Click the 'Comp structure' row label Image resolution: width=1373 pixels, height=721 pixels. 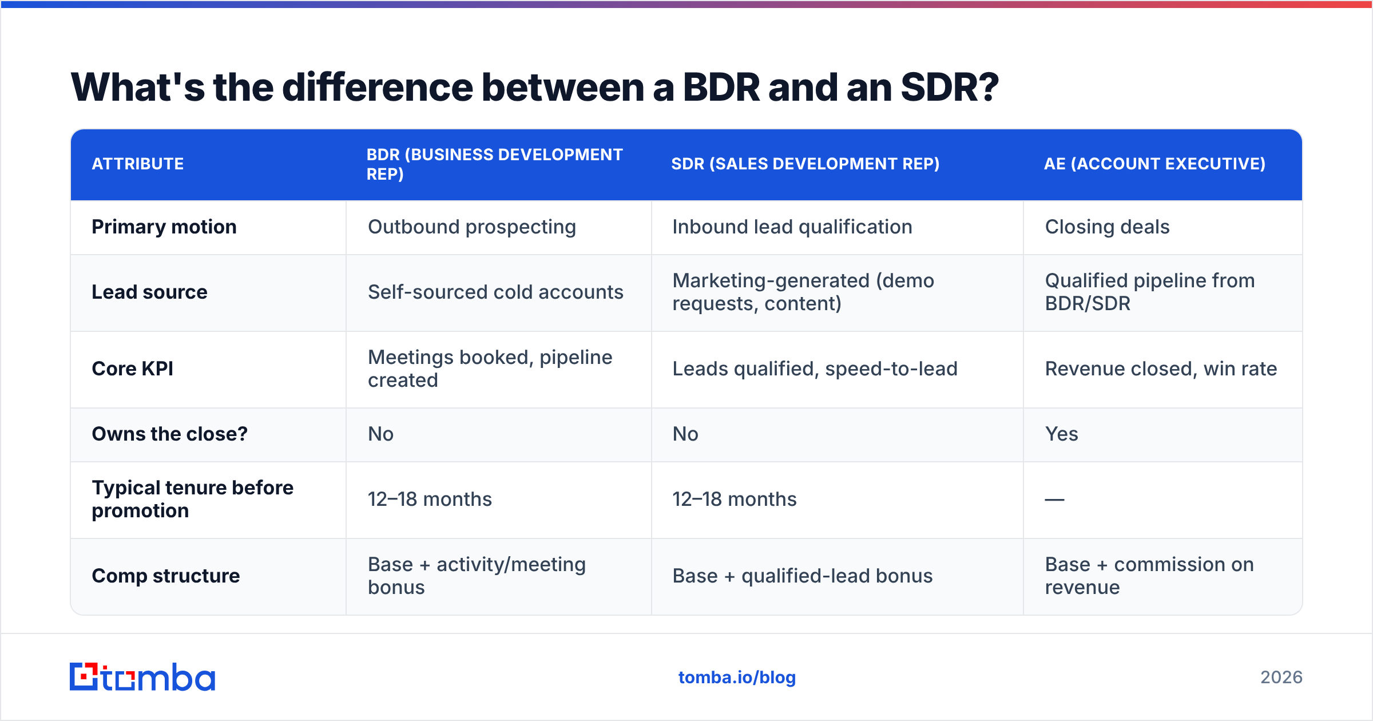[x=166, y=576]
